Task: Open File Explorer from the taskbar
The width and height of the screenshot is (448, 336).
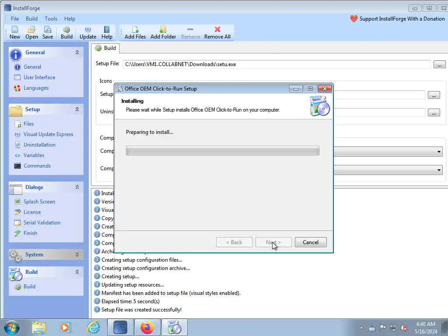Action: [39, 327]
